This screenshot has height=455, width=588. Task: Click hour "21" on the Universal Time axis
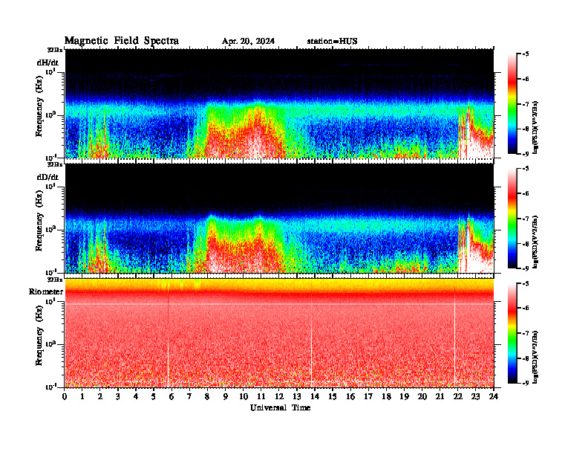tap(440, 396)
